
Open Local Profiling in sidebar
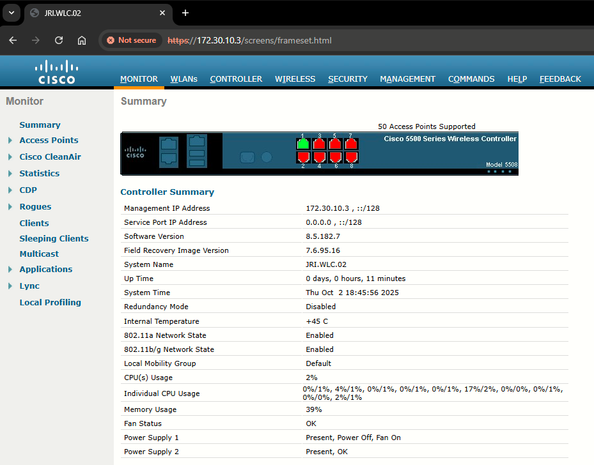point(50,302)
